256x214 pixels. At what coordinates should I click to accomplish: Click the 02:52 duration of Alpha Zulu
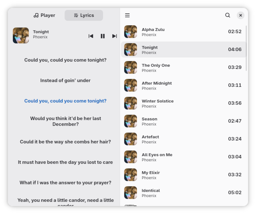pyautogui.click(x=235, y=31)
